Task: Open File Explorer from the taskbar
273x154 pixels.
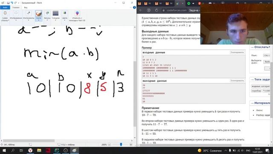Action: pos(39,151)
